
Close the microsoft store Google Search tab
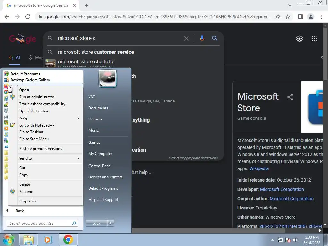click(x=74, y=6)
